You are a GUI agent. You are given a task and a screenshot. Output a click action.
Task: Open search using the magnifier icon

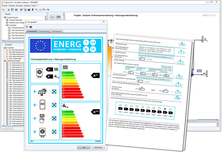[36, 10]
